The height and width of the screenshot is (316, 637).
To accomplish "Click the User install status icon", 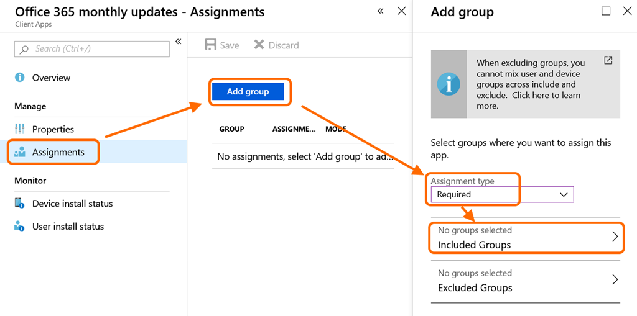I will tap(20, 227).
